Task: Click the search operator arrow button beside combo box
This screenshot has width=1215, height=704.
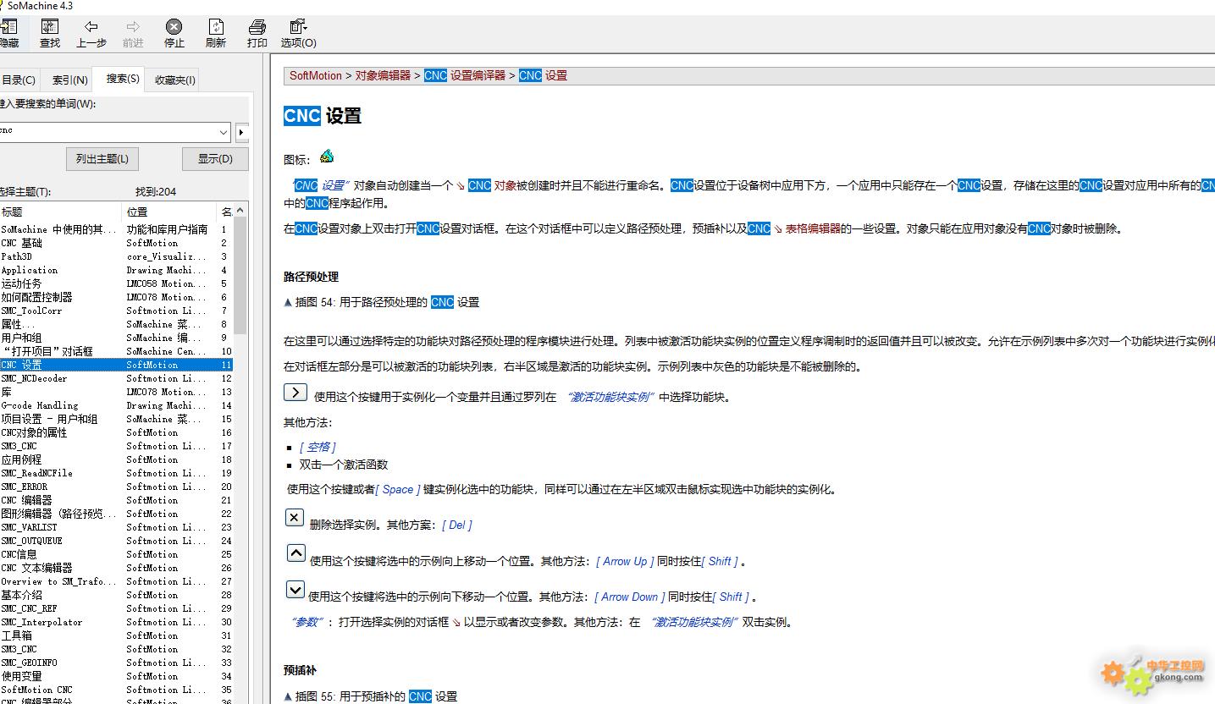Action: tap(242, 132)
